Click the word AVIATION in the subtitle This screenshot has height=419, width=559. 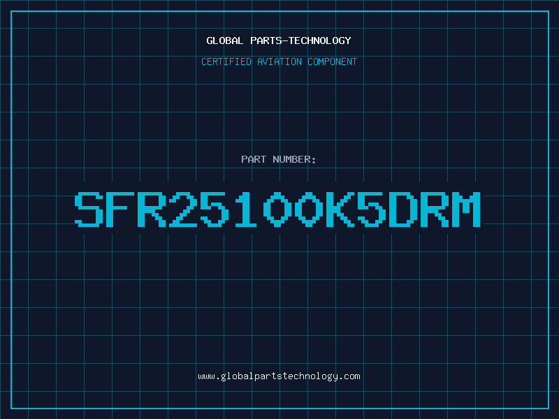pos(279,61)
